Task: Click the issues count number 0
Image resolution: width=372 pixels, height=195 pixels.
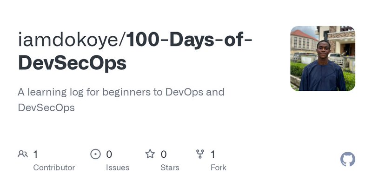Action: pos(109,155)
